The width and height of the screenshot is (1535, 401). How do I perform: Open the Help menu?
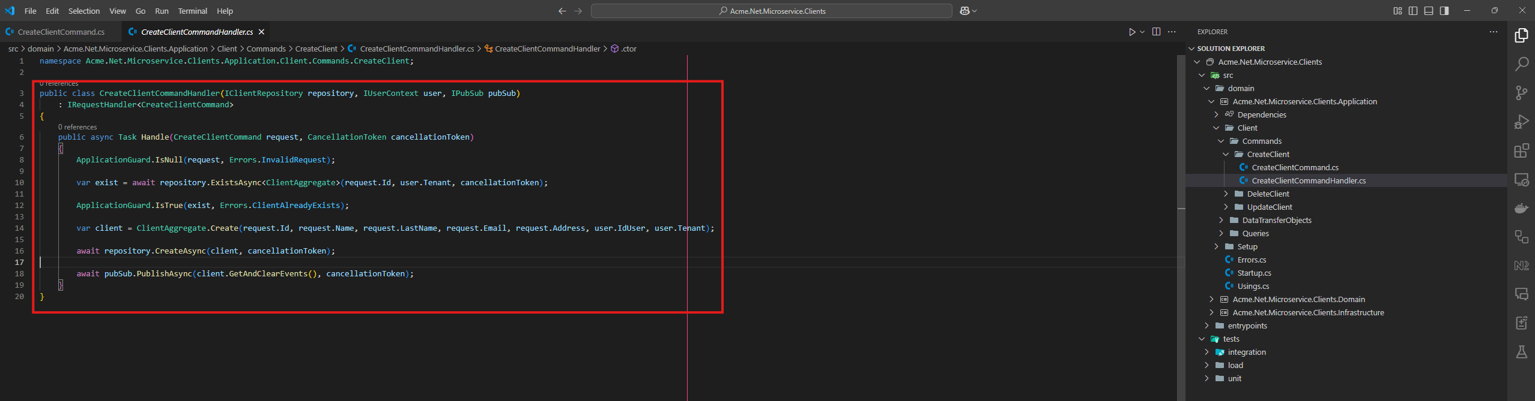[225, 11]
